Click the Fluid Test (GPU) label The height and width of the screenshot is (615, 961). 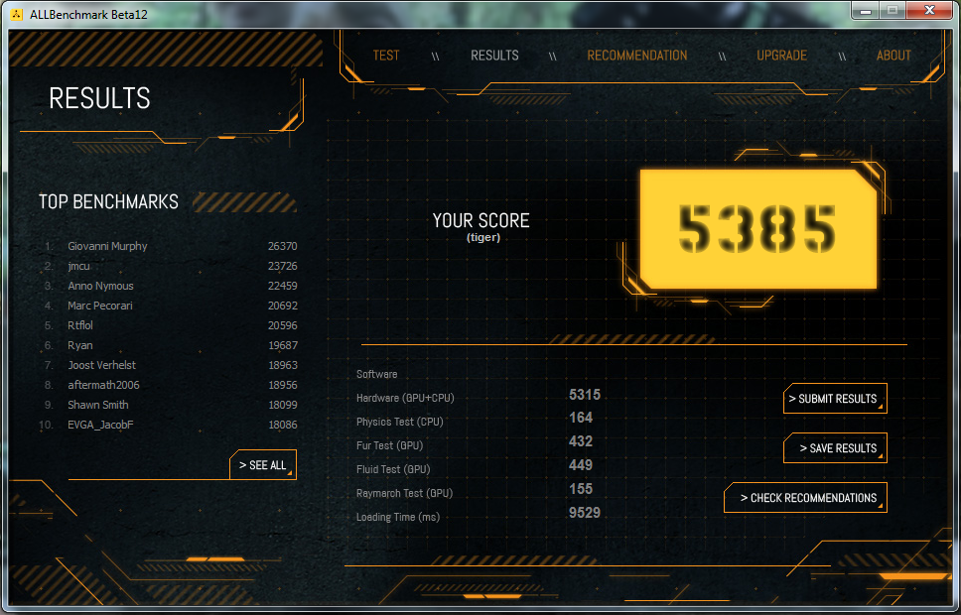[x=393, y=470]
